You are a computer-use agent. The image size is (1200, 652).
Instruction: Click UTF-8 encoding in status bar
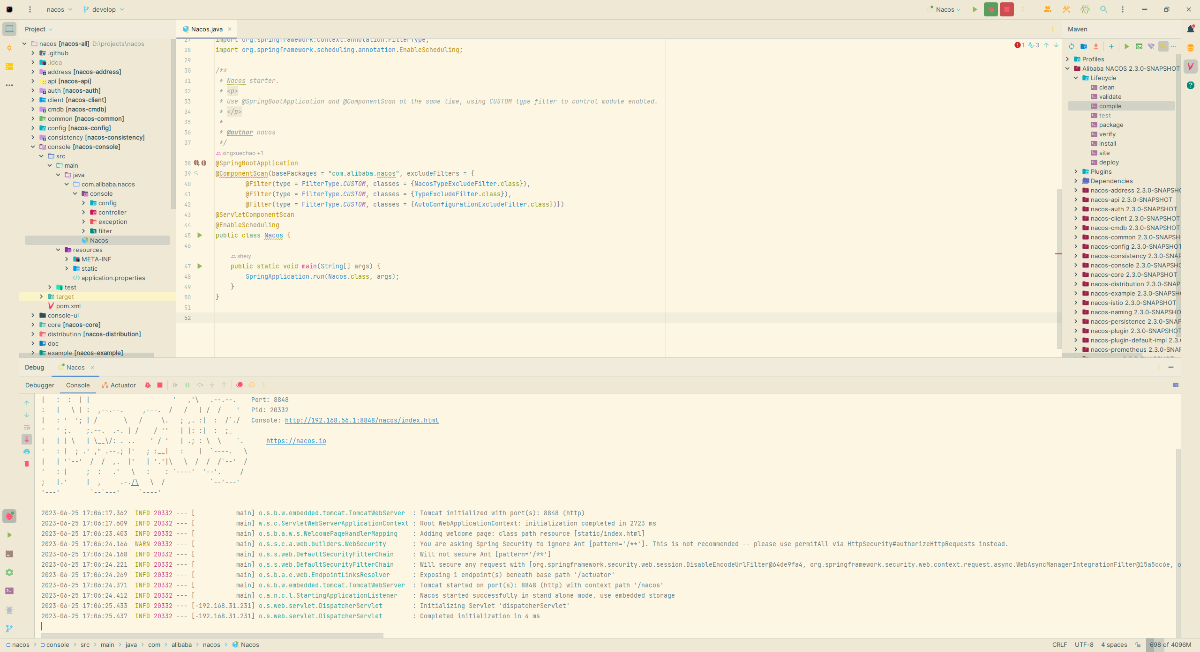click(1084, 645)
